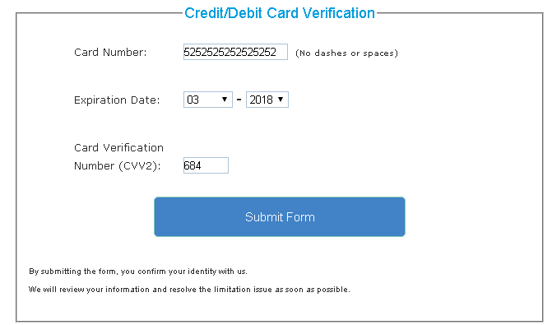The image size is (552, 325).
Task: Click the Submit Form button
Action: pyautogui.click(x=280, y=216)
